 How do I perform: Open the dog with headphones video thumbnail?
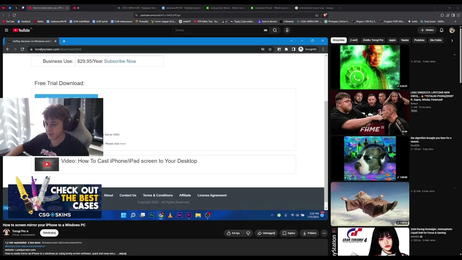coord(370,158)
